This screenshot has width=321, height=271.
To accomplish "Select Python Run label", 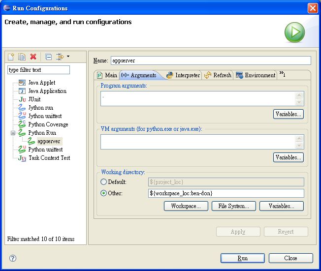I will 42,133.
